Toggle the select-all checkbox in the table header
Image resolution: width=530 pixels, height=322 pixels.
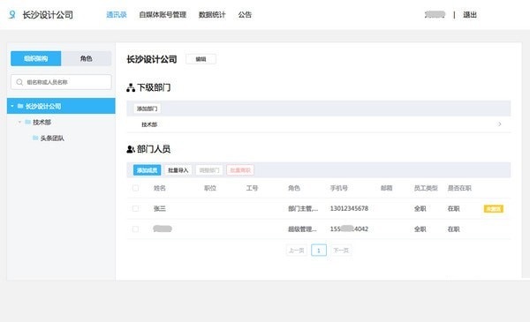tap(135, 188)
